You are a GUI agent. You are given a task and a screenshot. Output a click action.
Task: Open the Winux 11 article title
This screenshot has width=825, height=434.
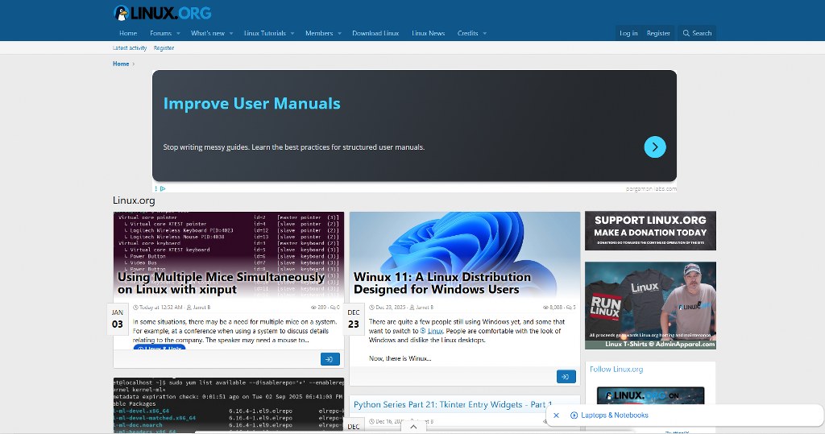pos(442,283)
